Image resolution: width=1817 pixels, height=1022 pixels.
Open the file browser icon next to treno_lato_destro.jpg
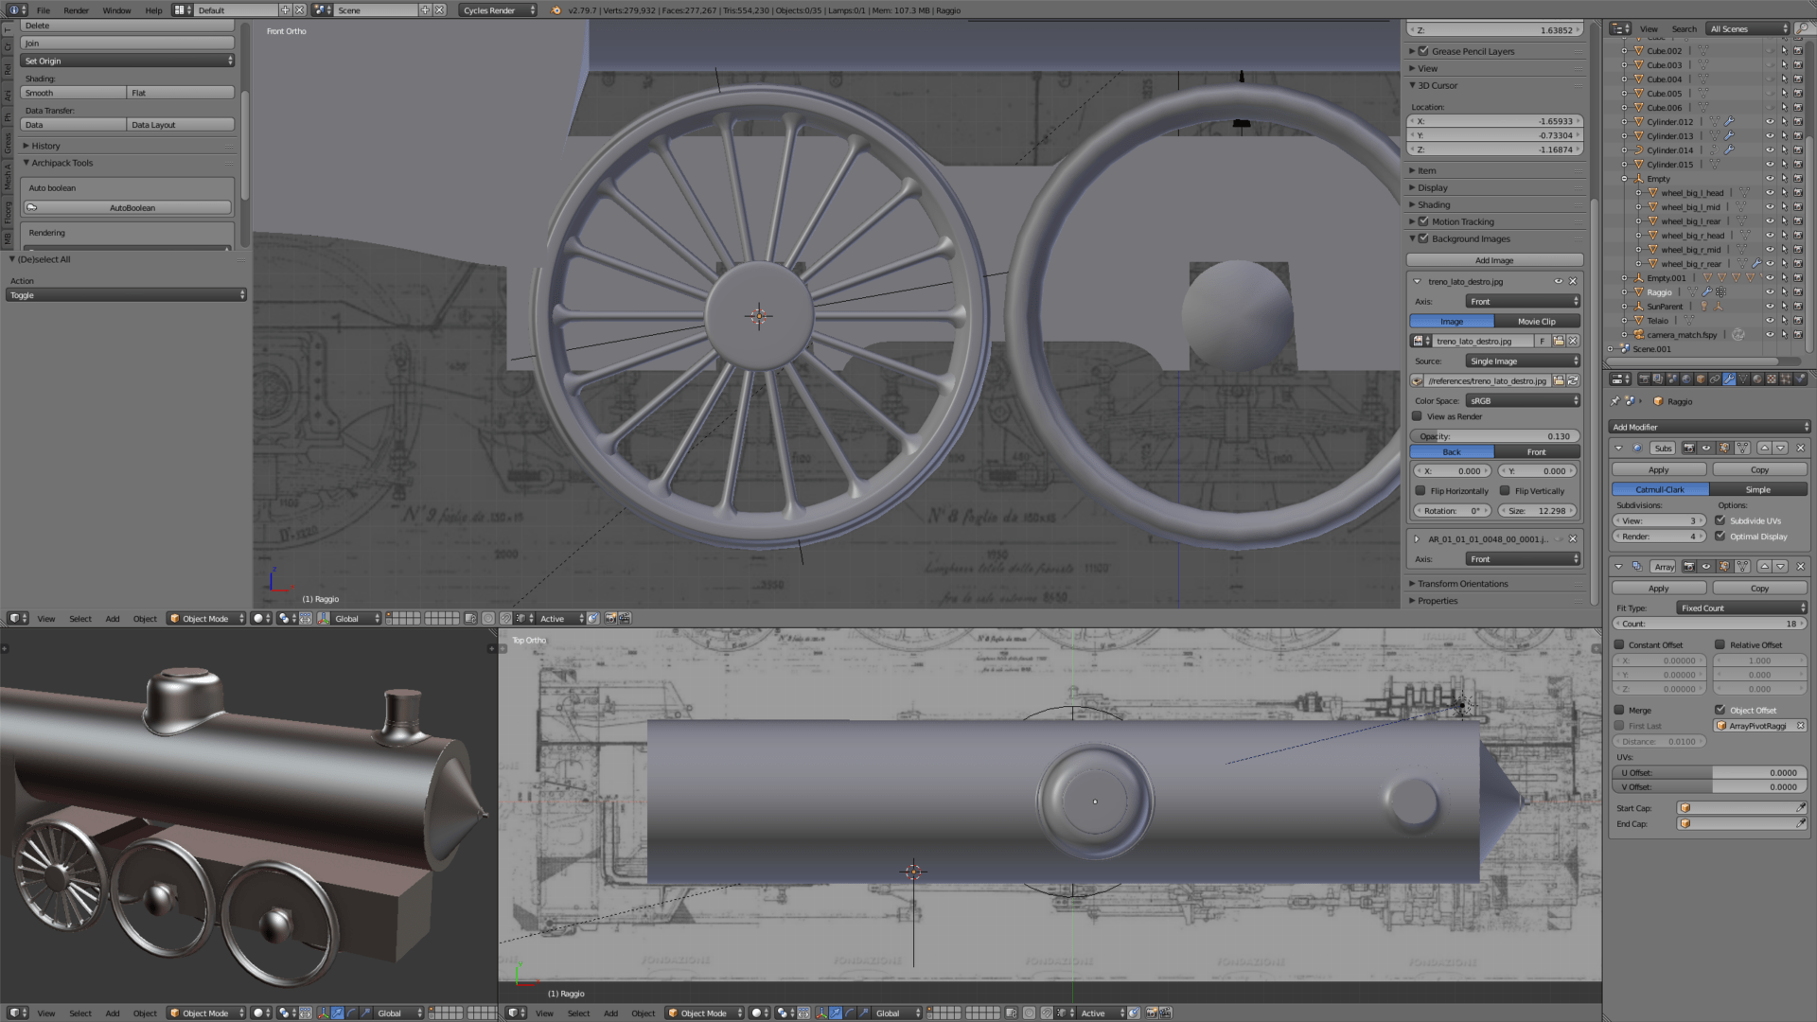[x=1559, y=341]
